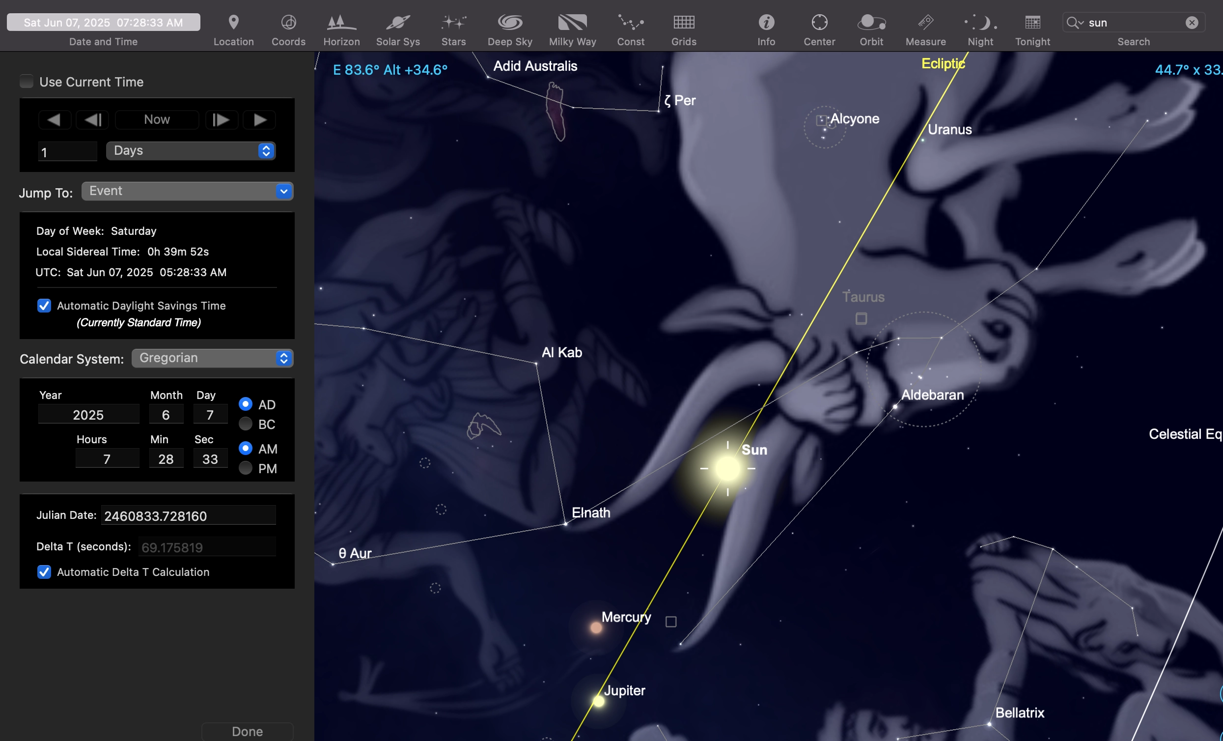The width and height of the screenshot is (1223, 741).
Task: Run time backward continuously
Action: point(54,120)
